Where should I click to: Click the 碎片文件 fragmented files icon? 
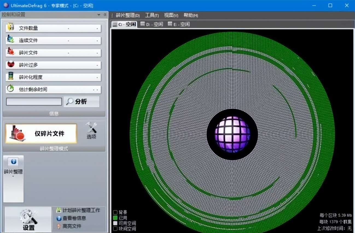click(x=11, y=52)
